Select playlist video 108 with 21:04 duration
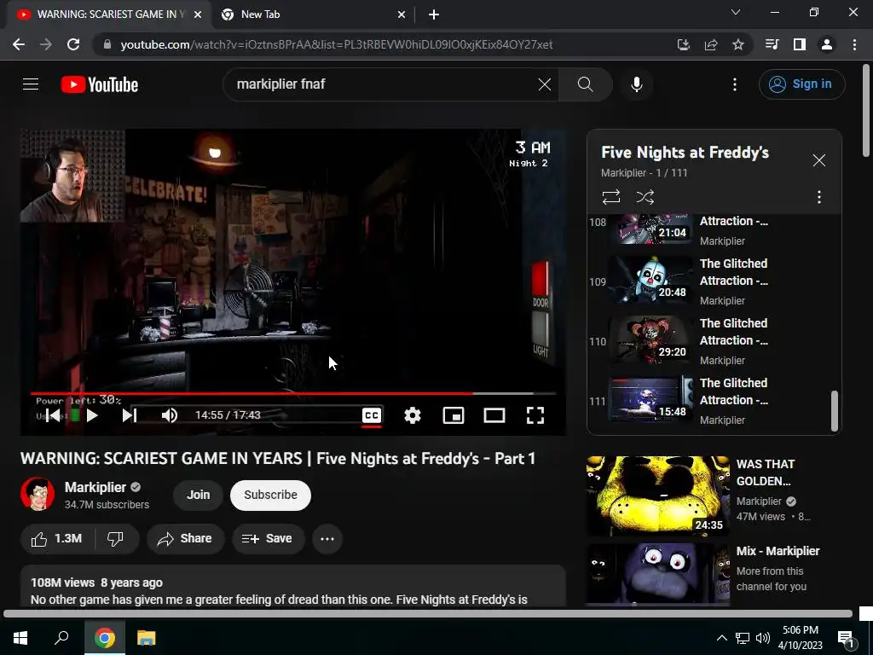This screenshot has height=655, width=873. [708, 229]
